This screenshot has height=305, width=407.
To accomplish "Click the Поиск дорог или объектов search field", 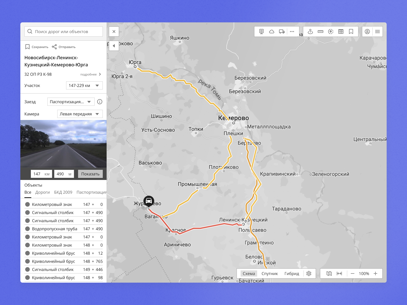I will [64, 32].
